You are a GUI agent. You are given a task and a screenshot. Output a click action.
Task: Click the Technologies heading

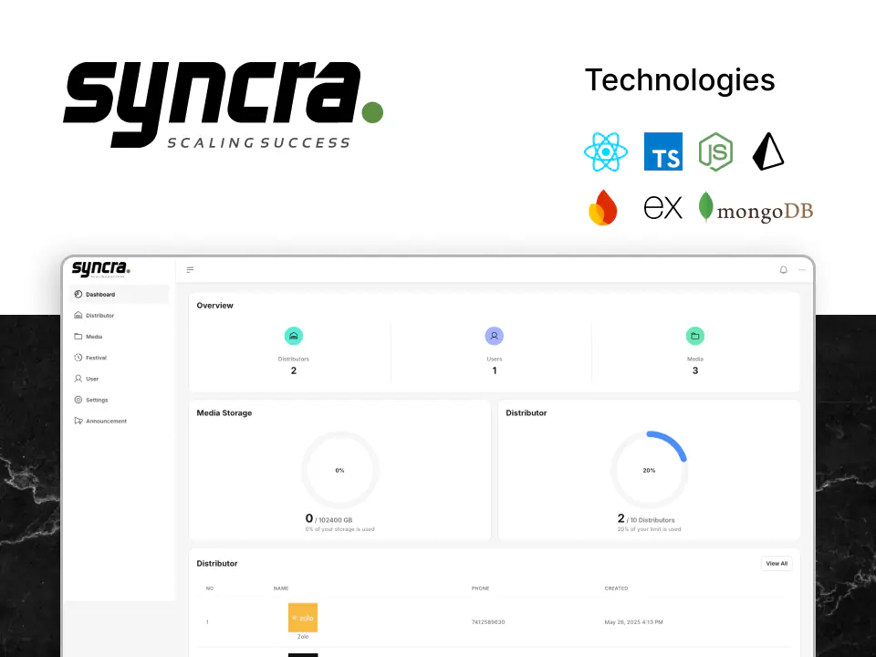pos(680,80)
